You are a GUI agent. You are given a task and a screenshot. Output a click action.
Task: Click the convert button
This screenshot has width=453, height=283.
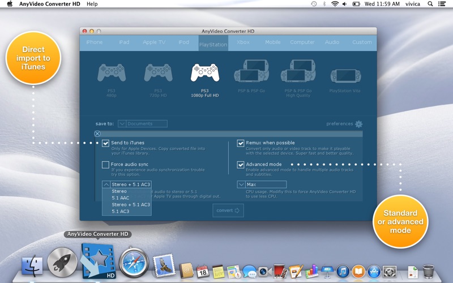pyautogui.click(x=228, y=211)
